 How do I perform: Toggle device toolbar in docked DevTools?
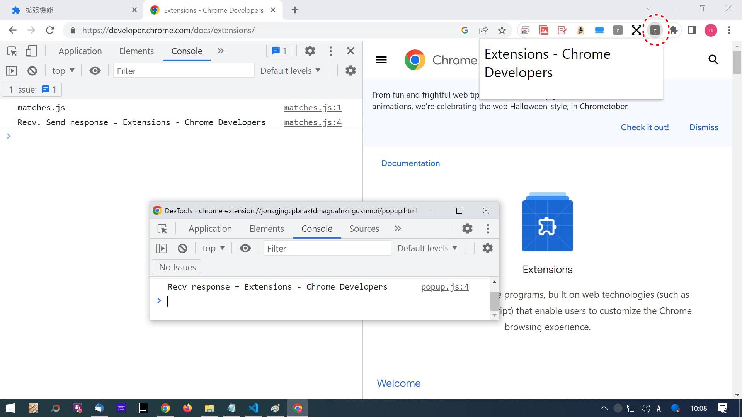(31, 51)
